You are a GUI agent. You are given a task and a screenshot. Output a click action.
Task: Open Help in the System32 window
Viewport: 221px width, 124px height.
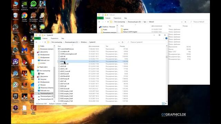[x=166, y=38]
